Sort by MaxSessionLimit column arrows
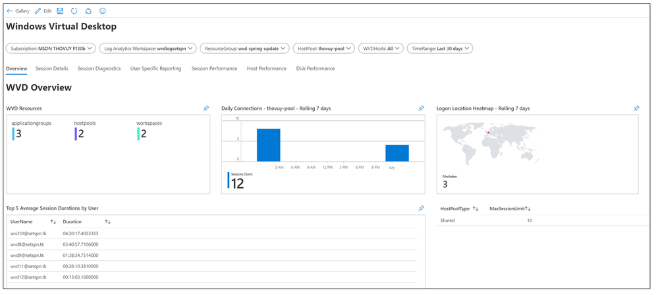 [x=528, y=209]
